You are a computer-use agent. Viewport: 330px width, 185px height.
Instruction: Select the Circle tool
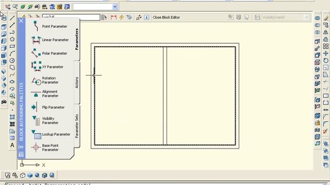click(x=12, y=61)
